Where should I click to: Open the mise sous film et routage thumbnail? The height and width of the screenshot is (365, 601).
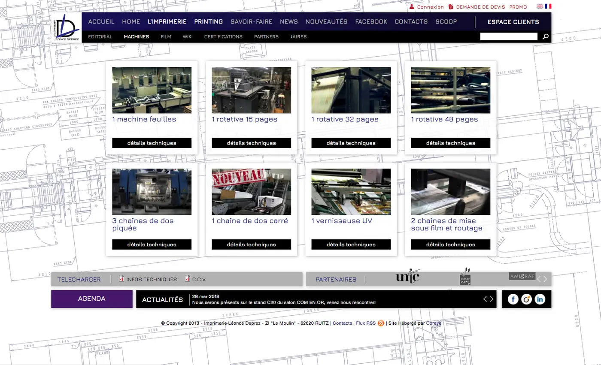click(451, 192)
